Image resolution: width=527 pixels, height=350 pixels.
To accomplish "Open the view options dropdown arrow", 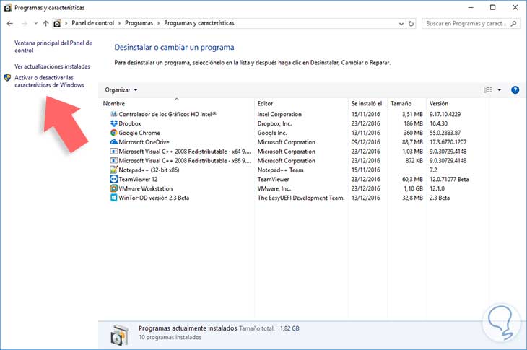I will tap(500, 90).
